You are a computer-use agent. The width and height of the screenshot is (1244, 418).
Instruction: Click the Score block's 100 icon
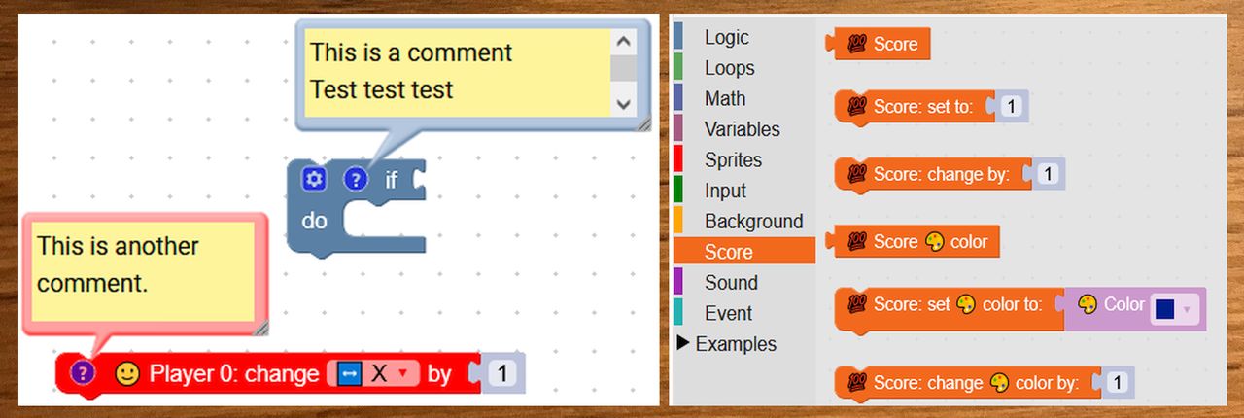tap(857, 44)
